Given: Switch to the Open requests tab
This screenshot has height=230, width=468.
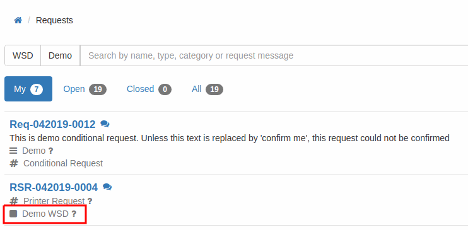Looking at the screenshot, I should coord(85,89).
